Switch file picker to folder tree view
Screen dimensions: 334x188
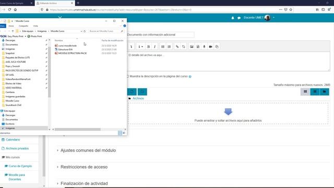coord(325,92)
